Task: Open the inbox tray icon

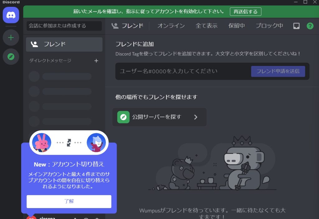Action: click(x=296, y=26)
